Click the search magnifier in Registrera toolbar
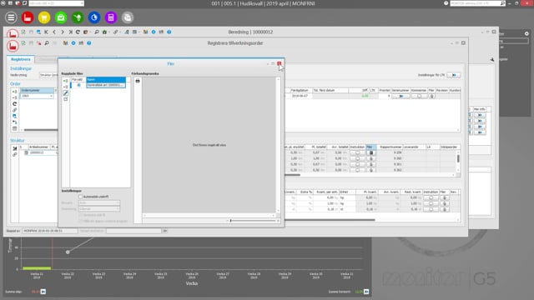 click(47, 43)
